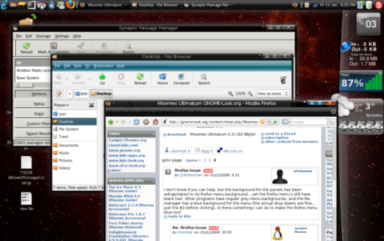
Task: Open the Forward history dropdown arrow in File Browser
Action: pyautogui.click(x=89, y=79)
